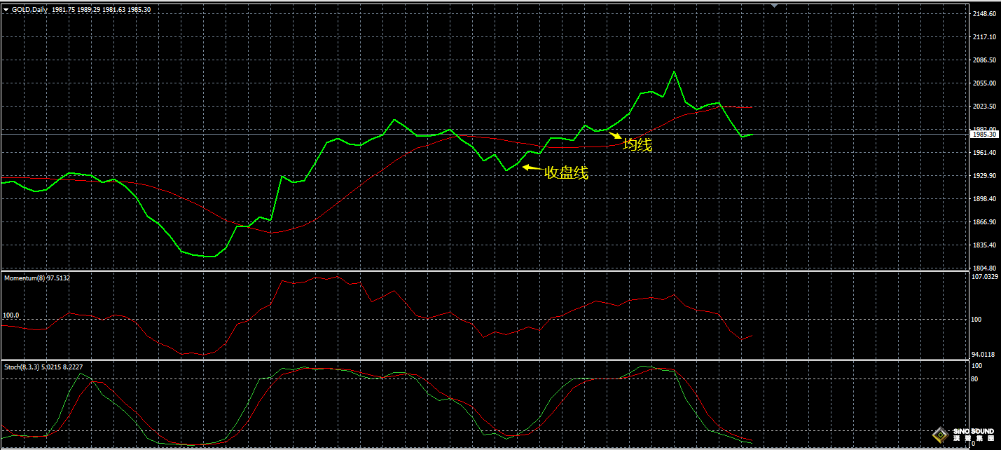Click the 100 level on Stochastic scale

coord(976,366)
